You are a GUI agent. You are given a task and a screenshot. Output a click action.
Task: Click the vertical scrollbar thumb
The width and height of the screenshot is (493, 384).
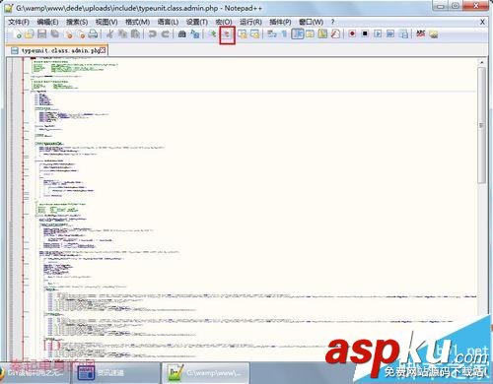tap(482, 125)
